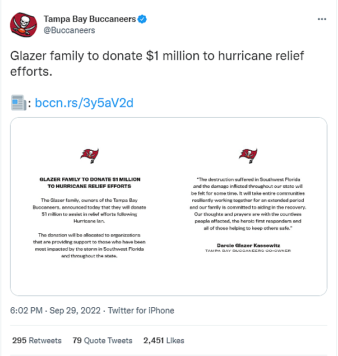Image resolution: width=338 pixels, height=356 pixels.
Task: Click the Darcie Glazer Kassewitz name
Action: click(x=248, y=245)
